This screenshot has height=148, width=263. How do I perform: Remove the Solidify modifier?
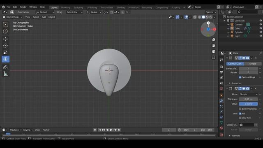(256, 88)
